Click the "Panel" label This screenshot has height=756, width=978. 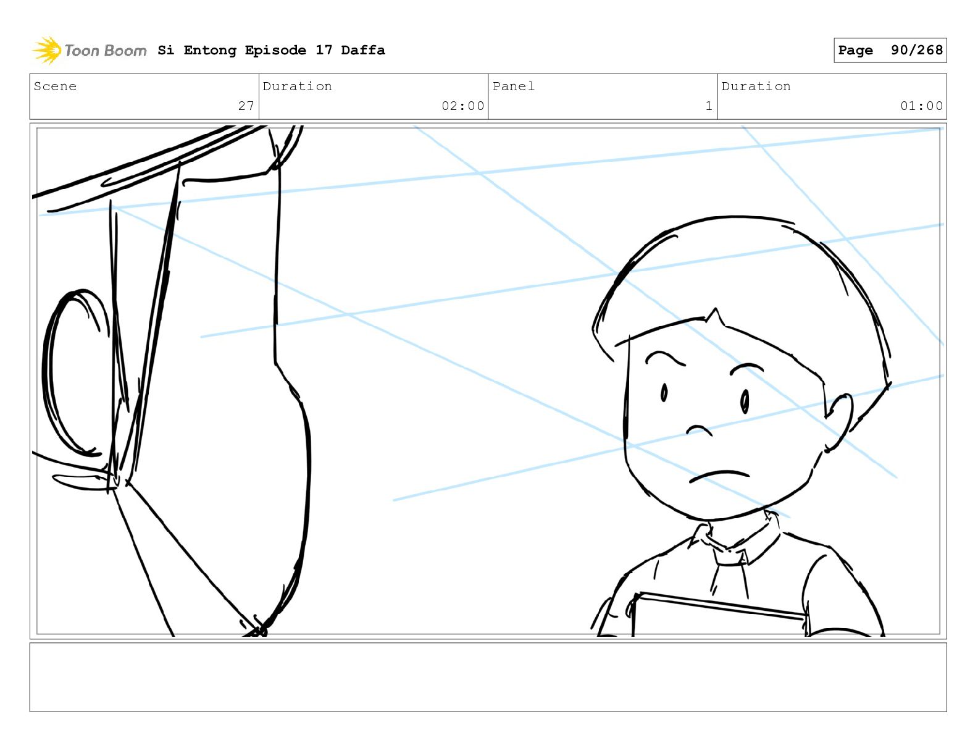514,86
